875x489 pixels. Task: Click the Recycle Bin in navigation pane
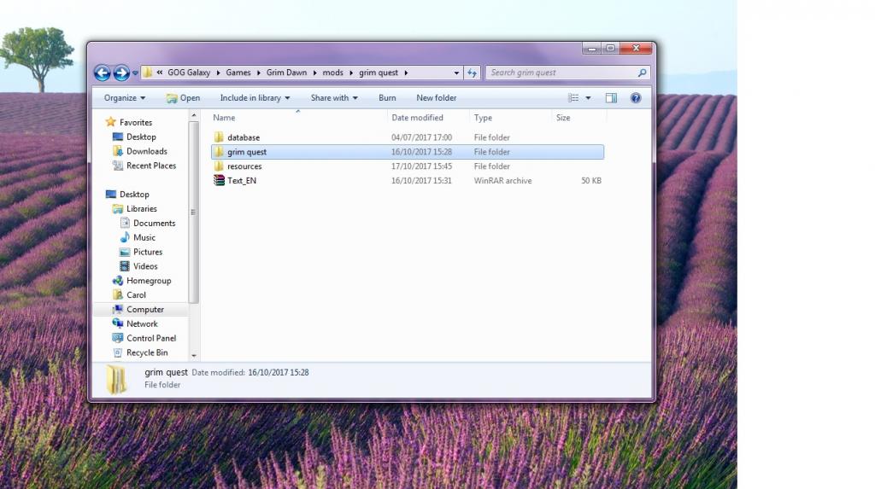tap(146, 352)
